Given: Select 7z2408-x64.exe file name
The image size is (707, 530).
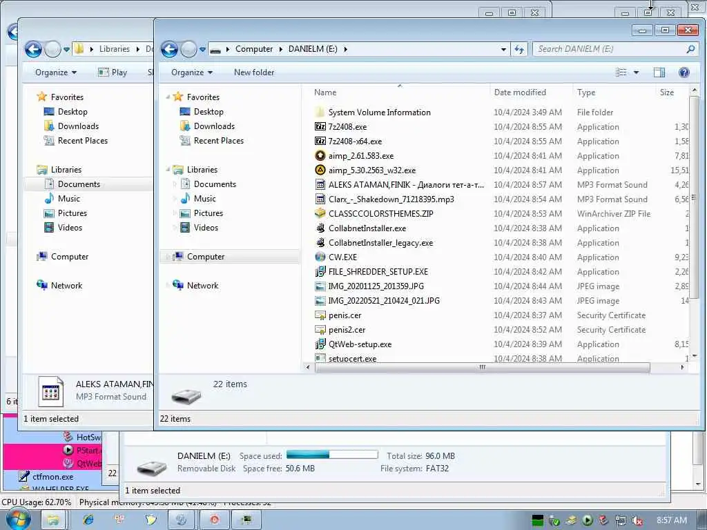Looking at the screenshot, I should pyautogui.click(x=355, y=141).
